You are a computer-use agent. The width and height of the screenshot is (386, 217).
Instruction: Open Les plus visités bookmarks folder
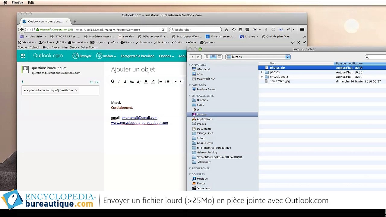pyautogui.click(x=33, y=36)
